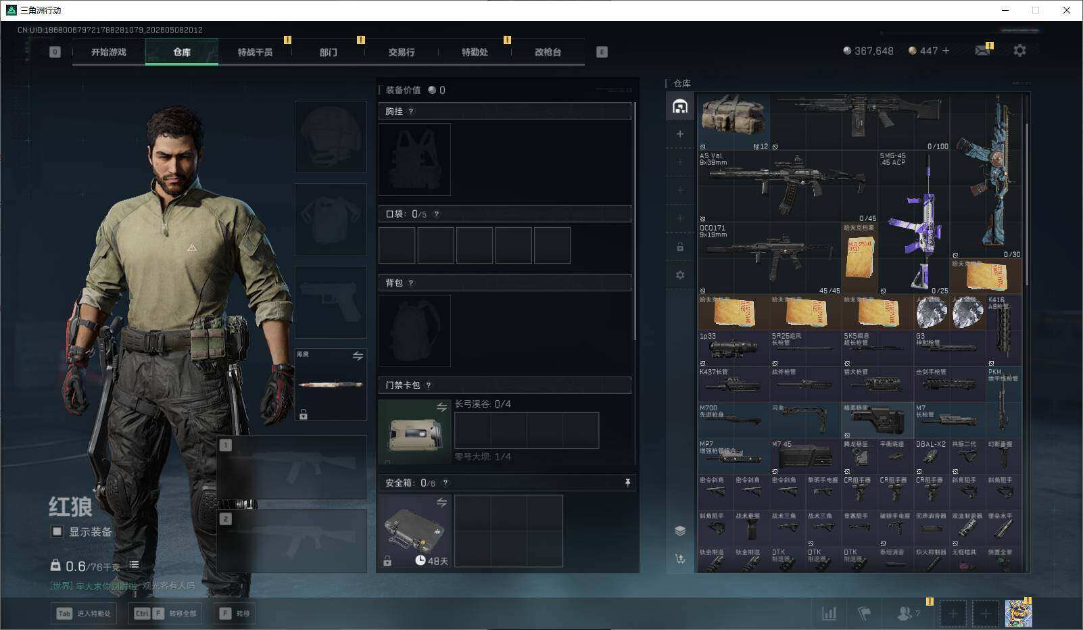Screen dimensions: 1083x630
Task: Click the Q previous-tab key button
Action: [x=55, y=52]
